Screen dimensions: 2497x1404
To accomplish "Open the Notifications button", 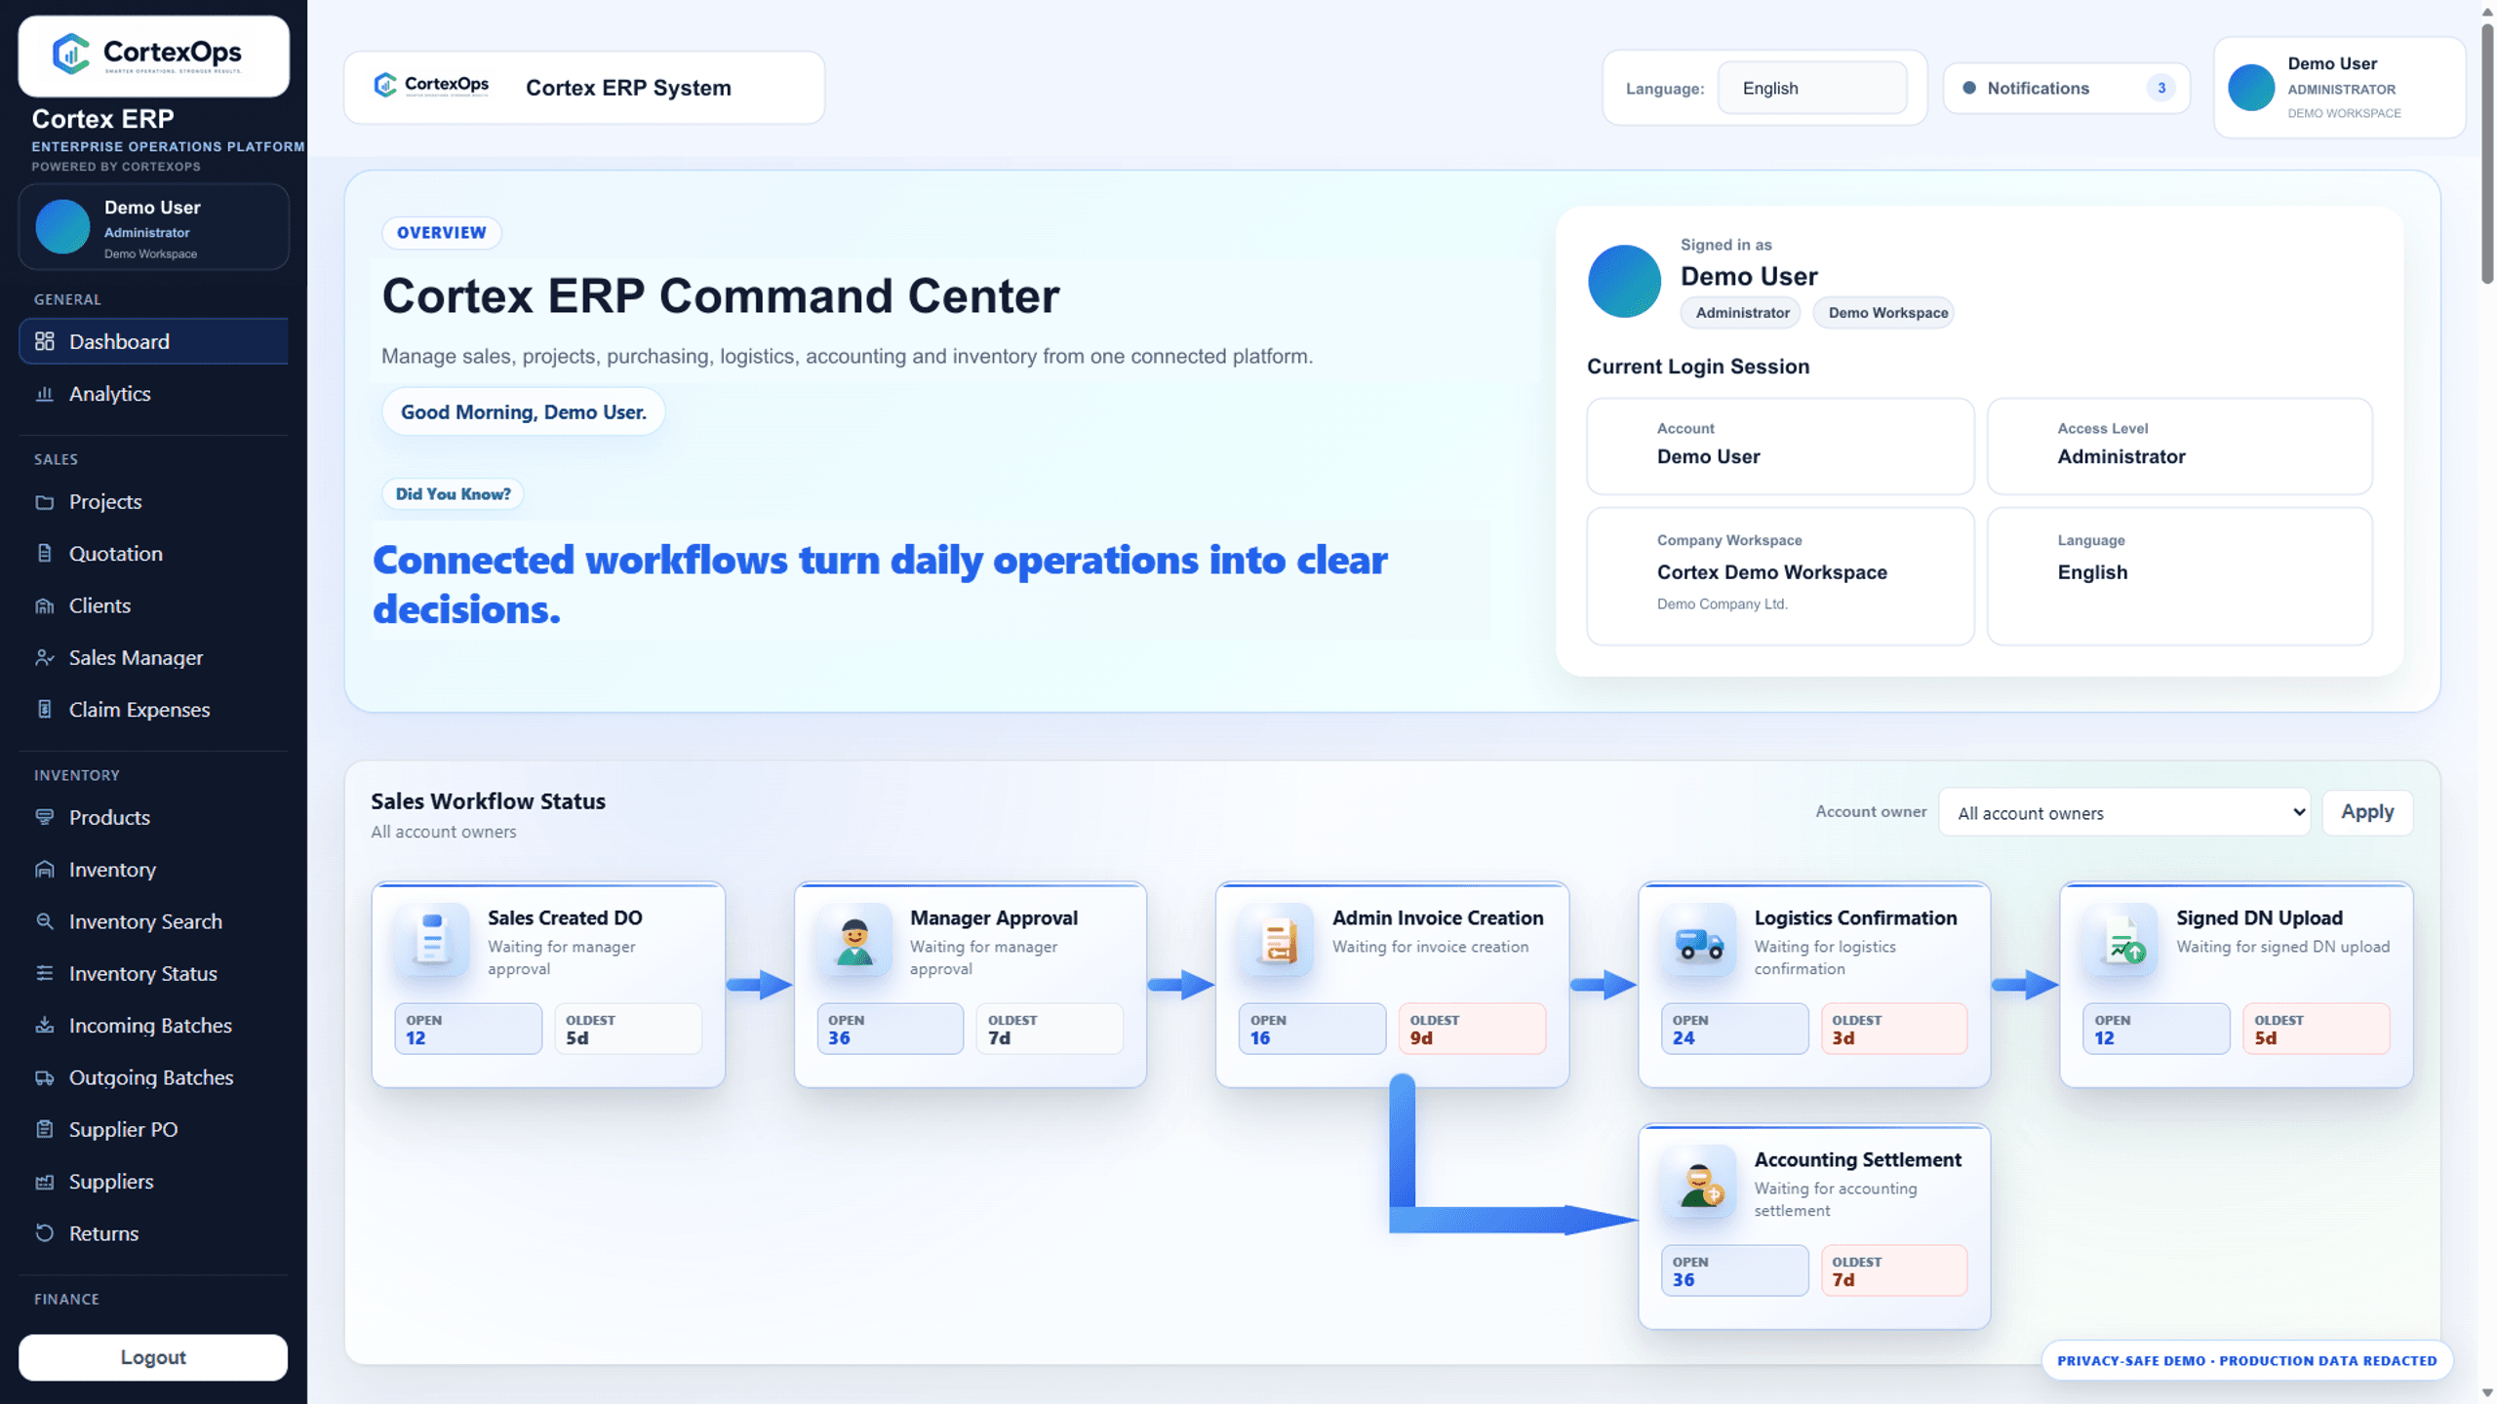I will [2066, 88].
